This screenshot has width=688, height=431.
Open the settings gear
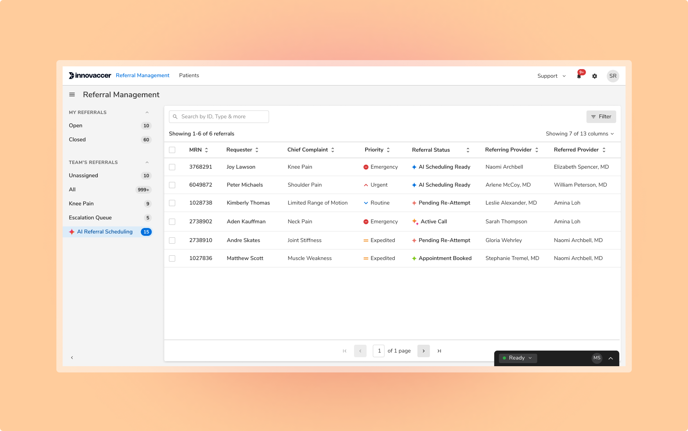pos(595,76)
